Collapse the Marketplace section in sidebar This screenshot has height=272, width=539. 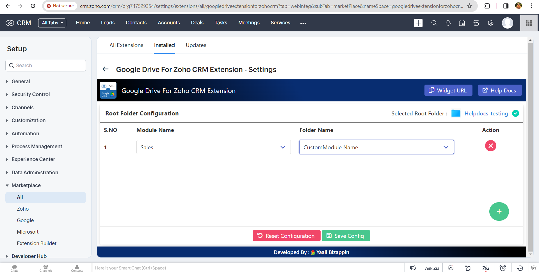pos(26,185)
